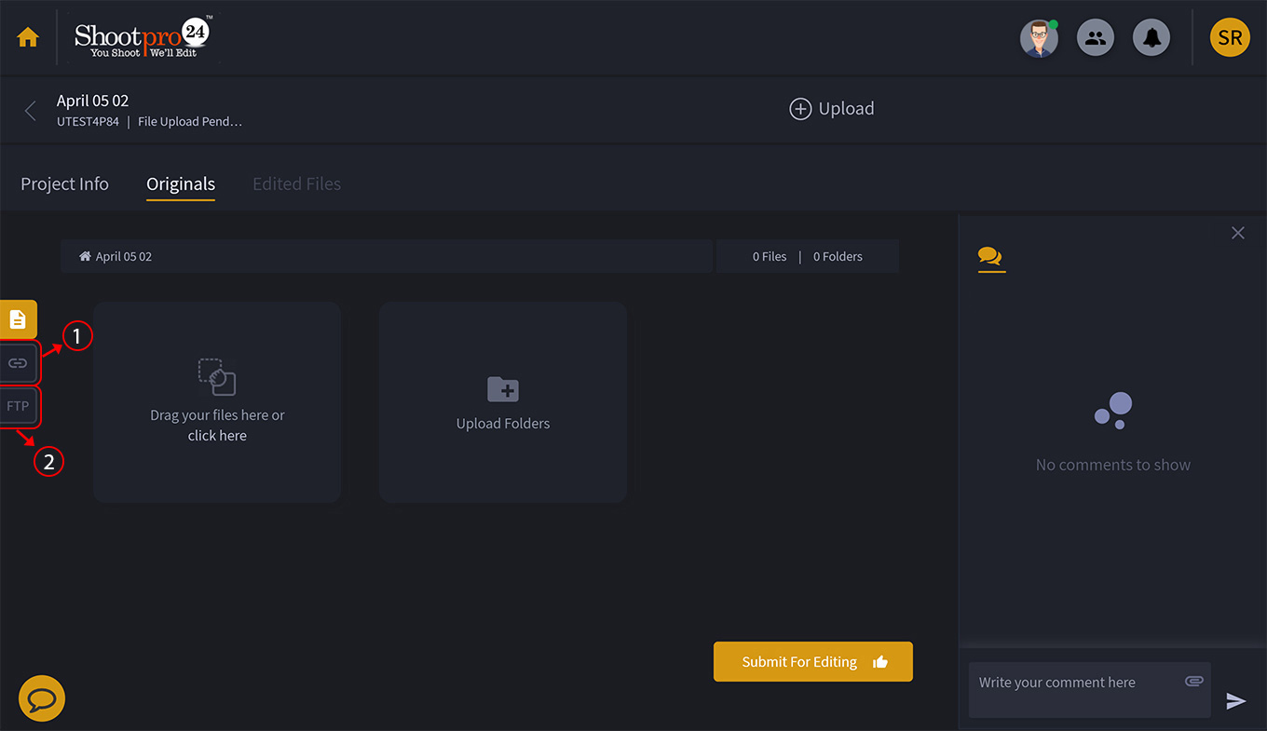Open the notifications bell
The width and height of the screenshot is (1267, 731).
click(x=1151, y=38)
